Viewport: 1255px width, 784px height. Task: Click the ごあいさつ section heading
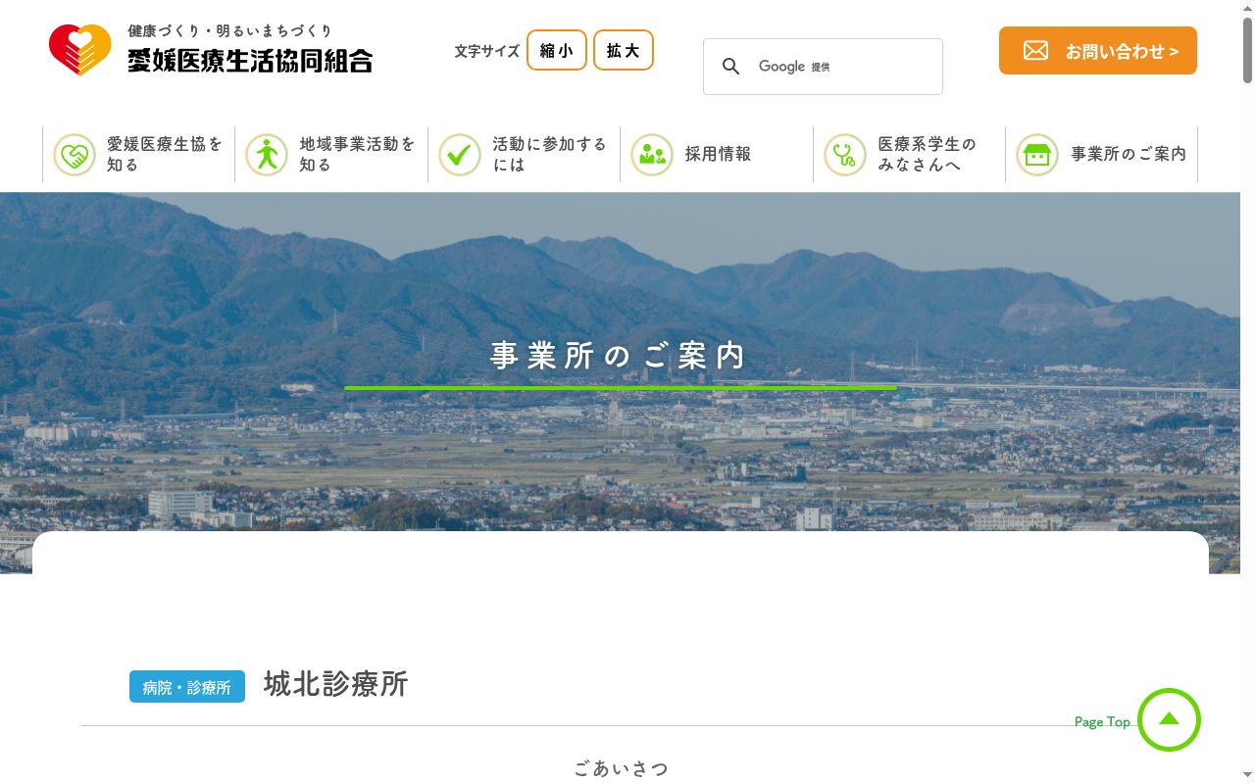tap(621, 769)
